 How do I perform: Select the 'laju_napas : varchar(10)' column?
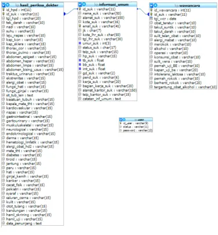tap(26, 35)
